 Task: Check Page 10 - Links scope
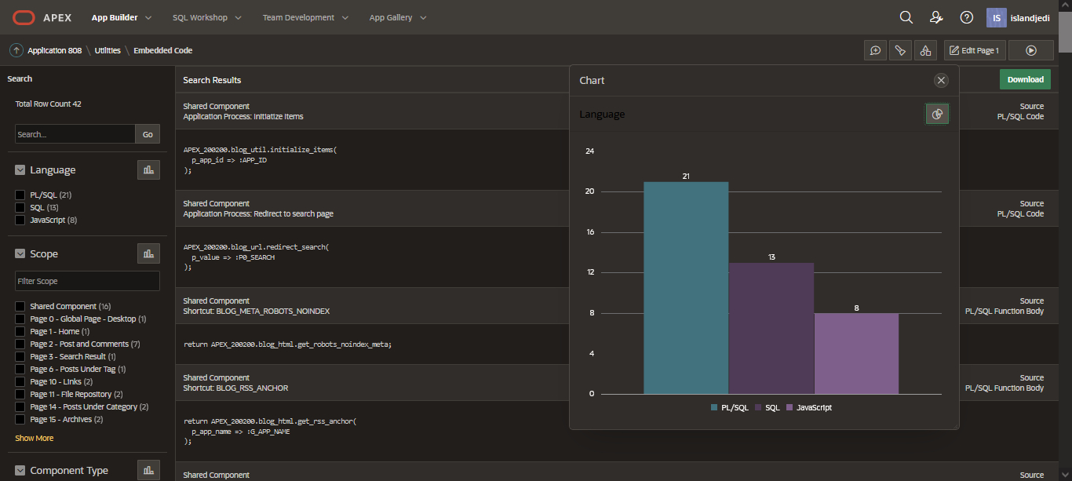[20, 381]
